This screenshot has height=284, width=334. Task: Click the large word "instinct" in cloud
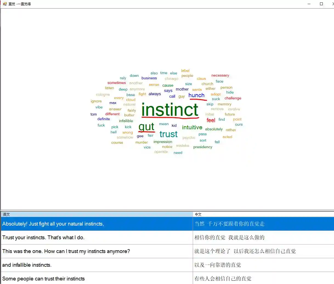click(x=170, y=110)
